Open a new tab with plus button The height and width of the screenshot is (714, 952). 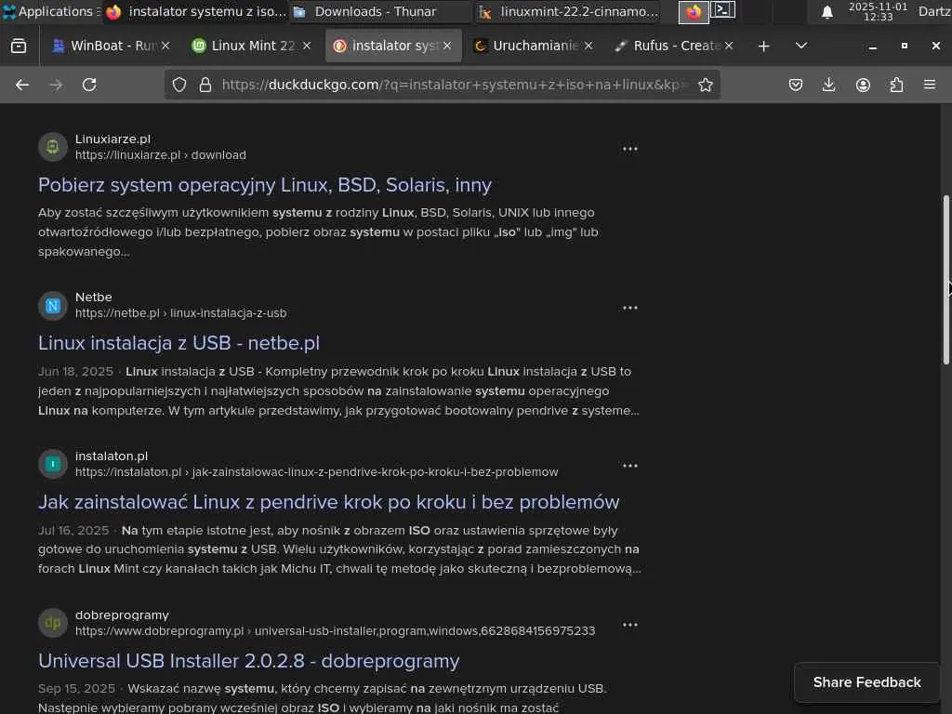tap(764, 46)
